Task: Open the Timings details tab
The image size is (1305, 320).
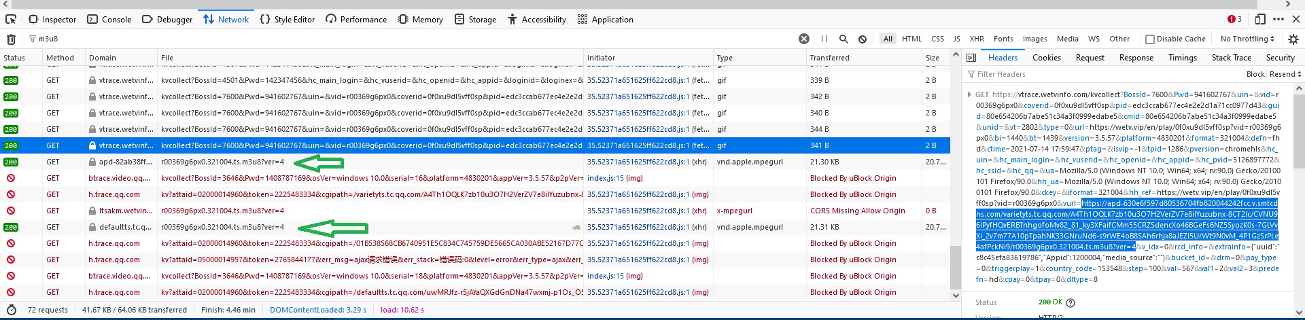Action: tap(1182, 58)
